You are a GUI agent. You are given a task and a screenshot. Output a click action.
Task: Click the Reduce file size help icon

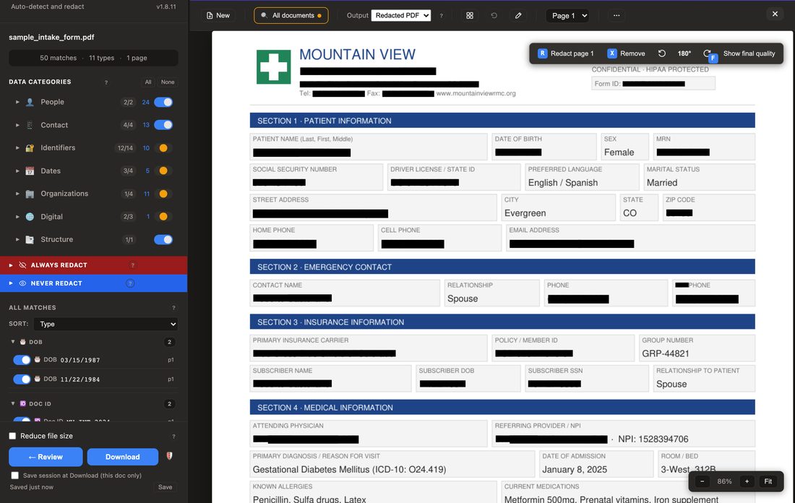tap(174, 436)
